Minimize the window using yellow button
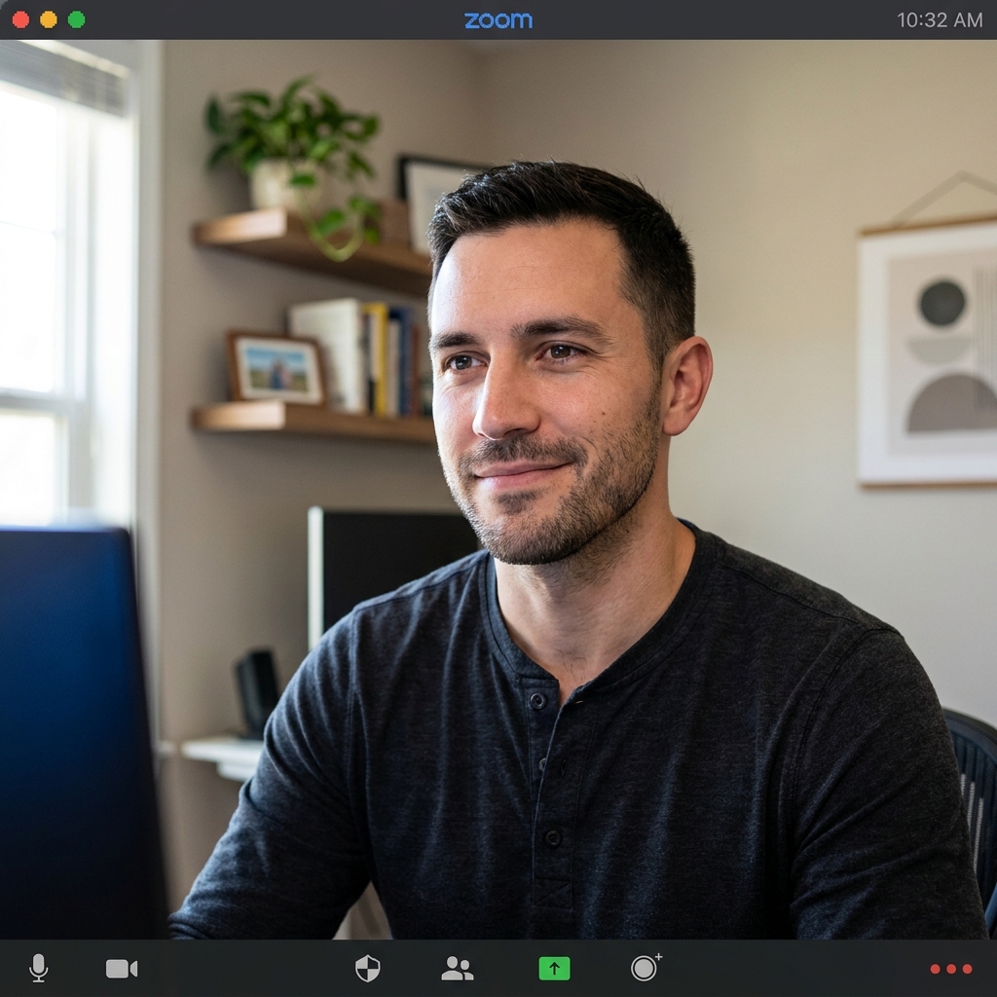997x997 pixels. [48, 19]
